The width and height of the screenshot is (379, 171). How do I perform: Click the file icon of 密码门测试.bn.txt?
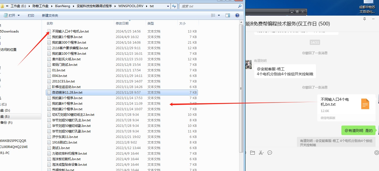click(x=49, y=64)
